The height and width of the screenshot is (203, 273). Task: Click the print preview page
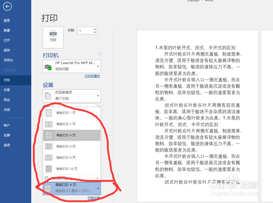(x=197, y=116)
